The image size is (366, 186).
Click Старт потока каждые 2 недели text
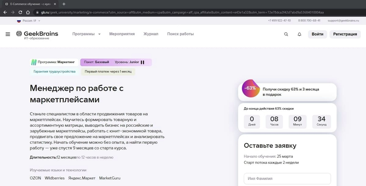point(271,163)
